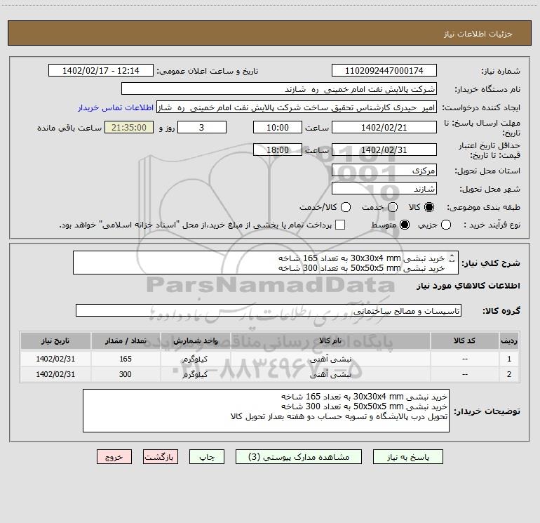Click the response deadline date 1402/02/21
The height and width of the screenshot is (523, 540).
[x=384, y=128]
